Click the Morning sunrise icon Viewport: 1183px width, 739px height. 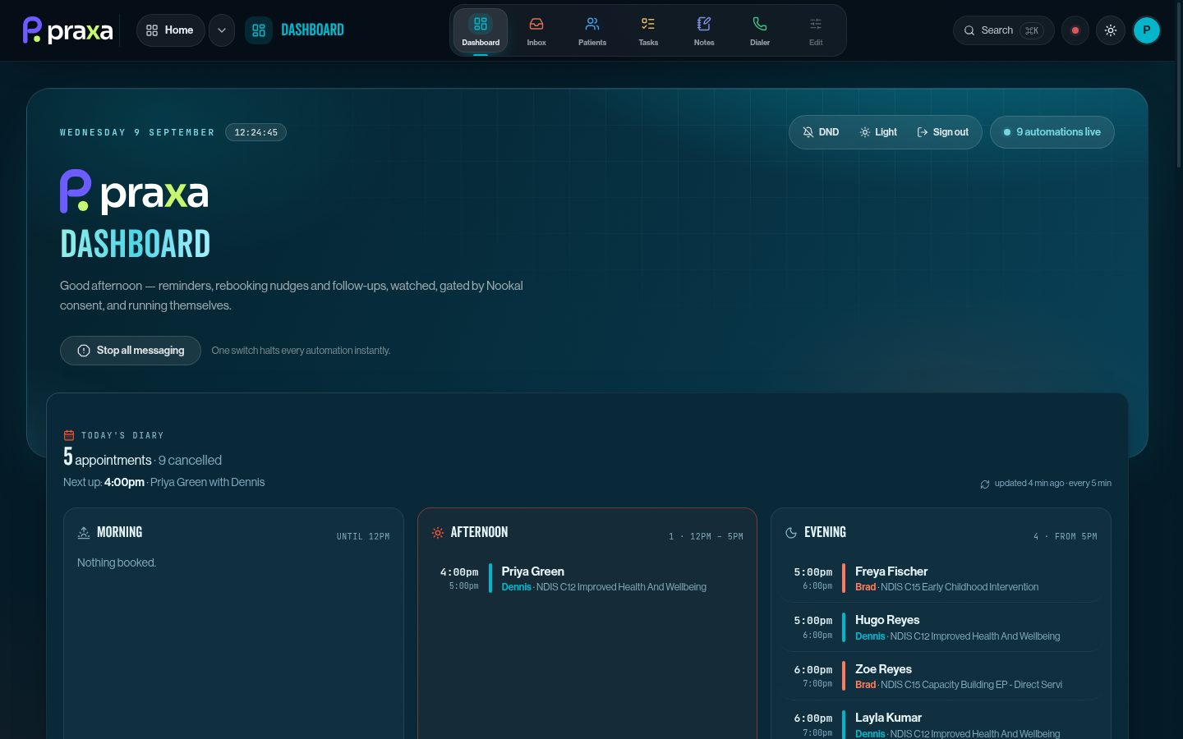pos(84,533)
